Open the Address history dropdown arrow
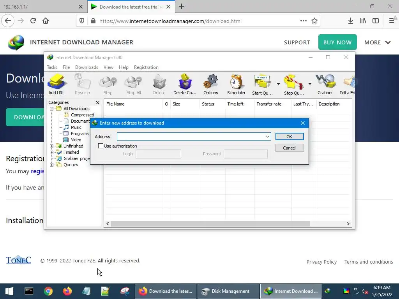The height and width of the screenshot is (299, 399). coord(267,137)
